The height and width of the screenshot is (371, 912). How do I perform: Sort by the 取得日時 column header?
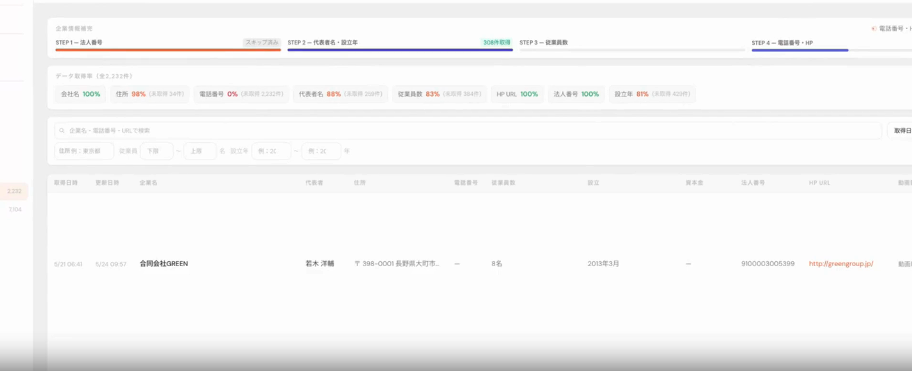[x=66, y=183]
